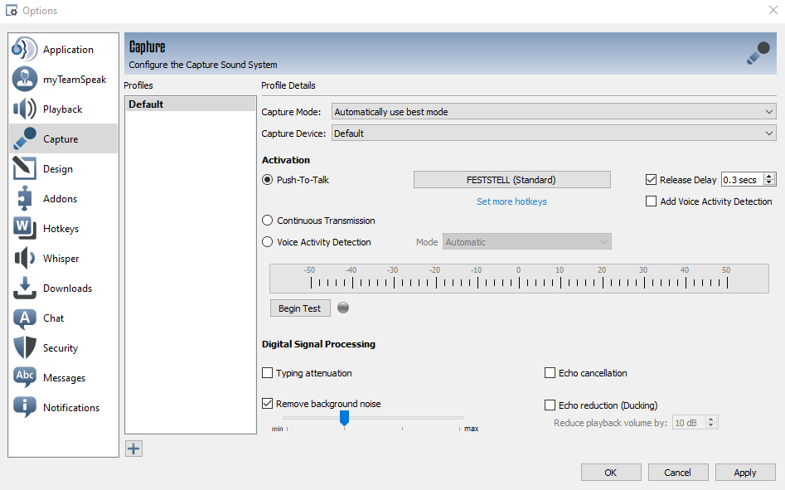785x490 pixels.
Task: Toggle the Echo cancellation checkbox
Action: (x=550, y=373)
